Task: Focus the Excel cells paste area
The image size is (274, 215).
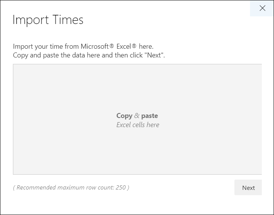Action: tap(137, 119)
